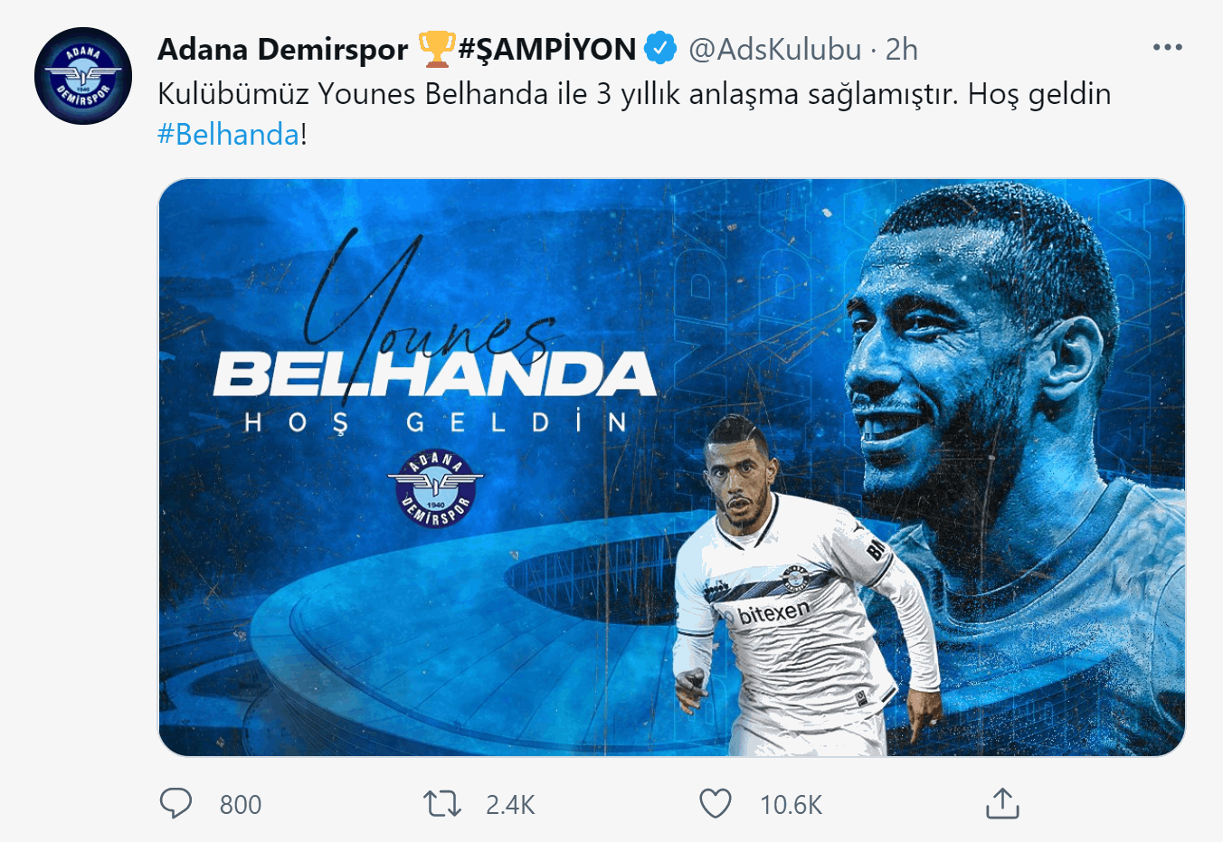Click the trophy emoji in the display name
Image resolution: width=1223 pixels, height=842 pixels.
coord(436,49)
